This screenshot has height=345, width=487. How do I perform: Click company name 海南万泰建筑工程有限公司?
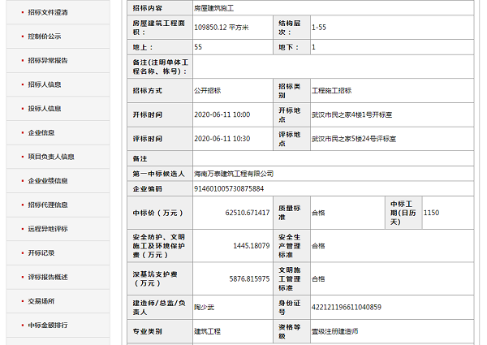(x=234, y=174)
